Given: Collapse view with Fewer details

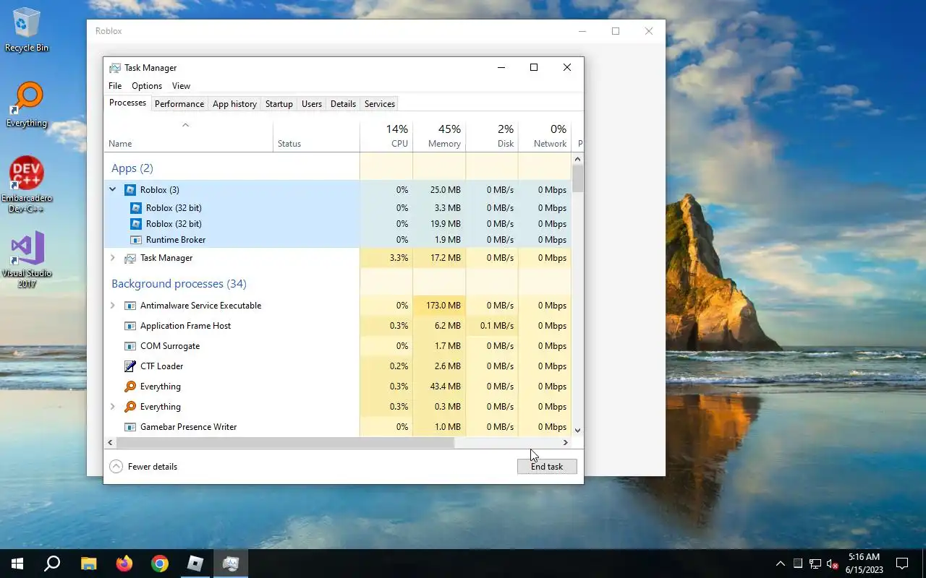Looking at the screenshot, I should coord(143,467).
